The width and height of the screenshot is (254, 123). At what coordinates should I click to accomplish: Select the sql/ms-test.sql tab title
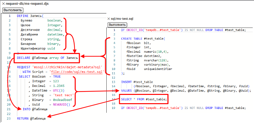[x=122, y=19]
